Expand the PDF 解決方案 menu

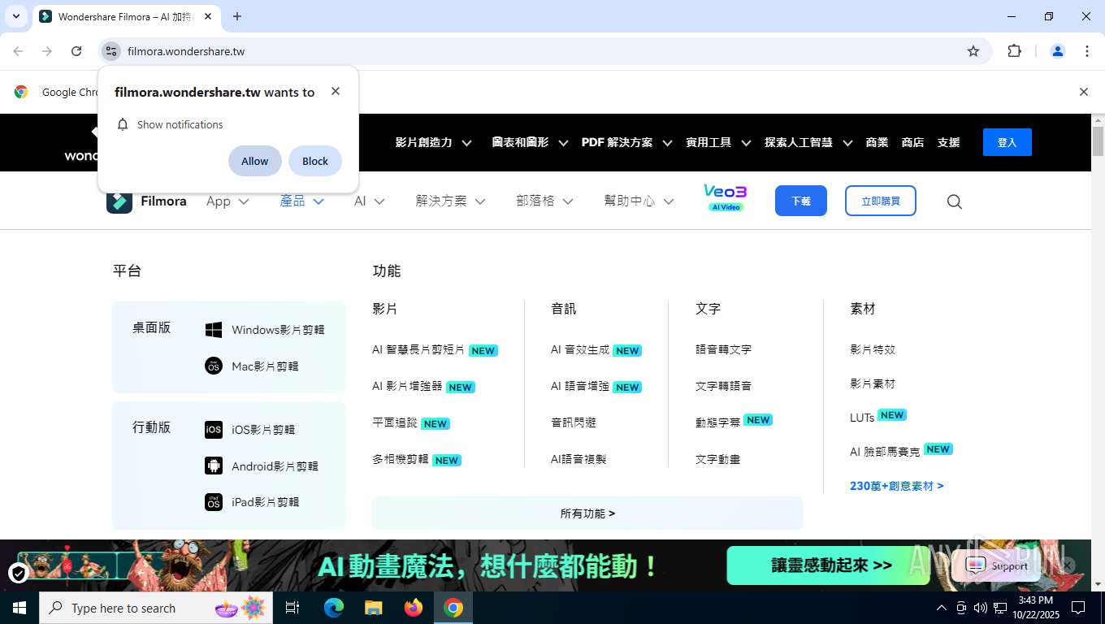pos(626,142)
